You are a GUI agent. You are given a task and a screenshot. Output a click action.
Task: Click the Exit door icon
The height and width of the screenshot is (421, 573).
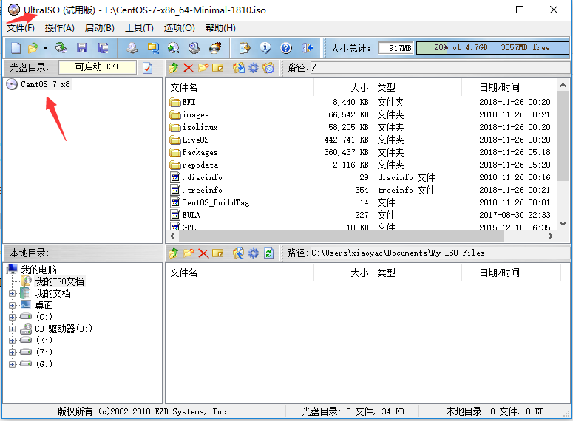307,48
